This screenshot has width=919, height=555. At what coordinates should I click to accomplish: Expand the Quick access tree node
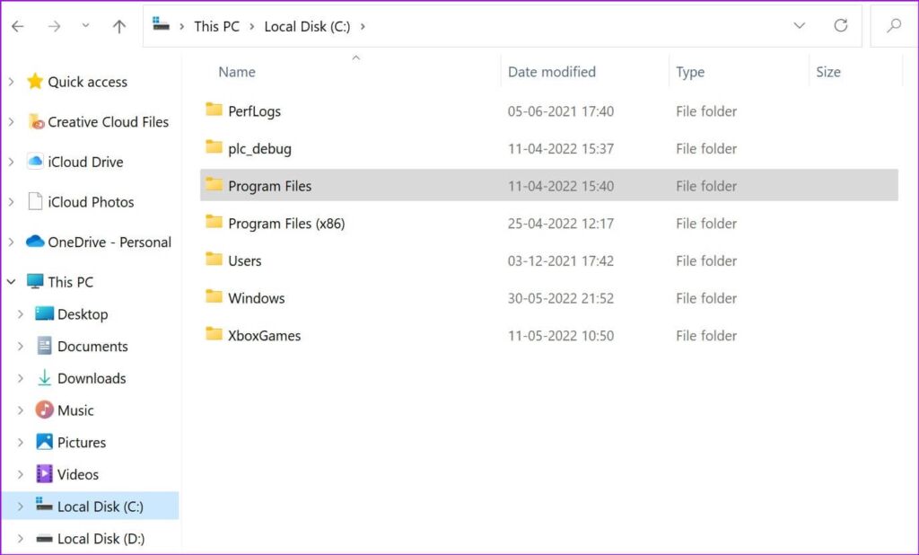12,82
